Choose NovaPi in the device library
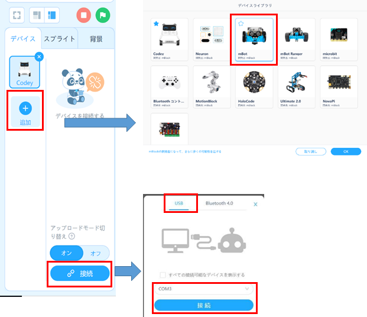The height and width of the screenshot is (317, 367). (339, 87)
